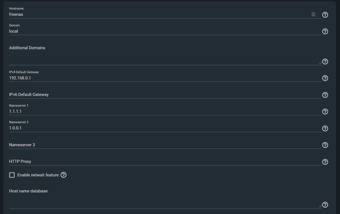Viewport: 340px width, 214px height.
Task: View IPv4 Default Gateway help tooltip
Action: (325, 78)
